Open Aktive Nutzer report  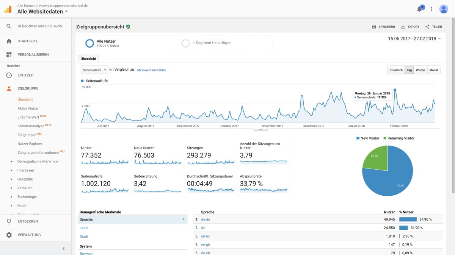[x=28, y=108]
